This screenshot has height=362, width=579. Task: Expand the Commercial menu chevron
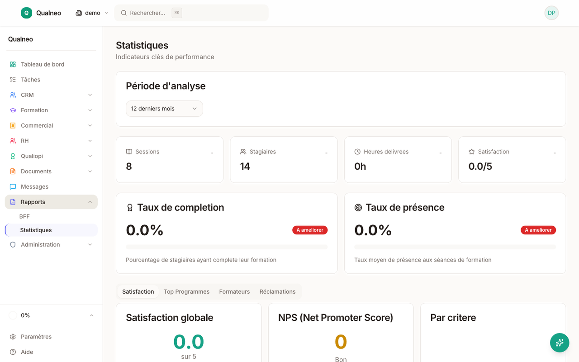tap(90, 125)
